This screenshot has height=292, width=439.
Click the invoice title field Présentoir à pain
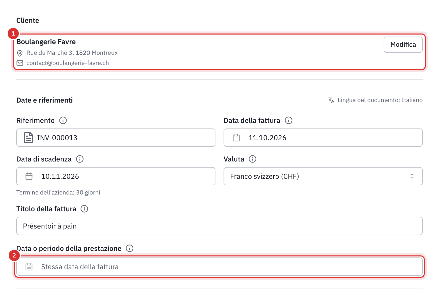(x=219, y=226)
